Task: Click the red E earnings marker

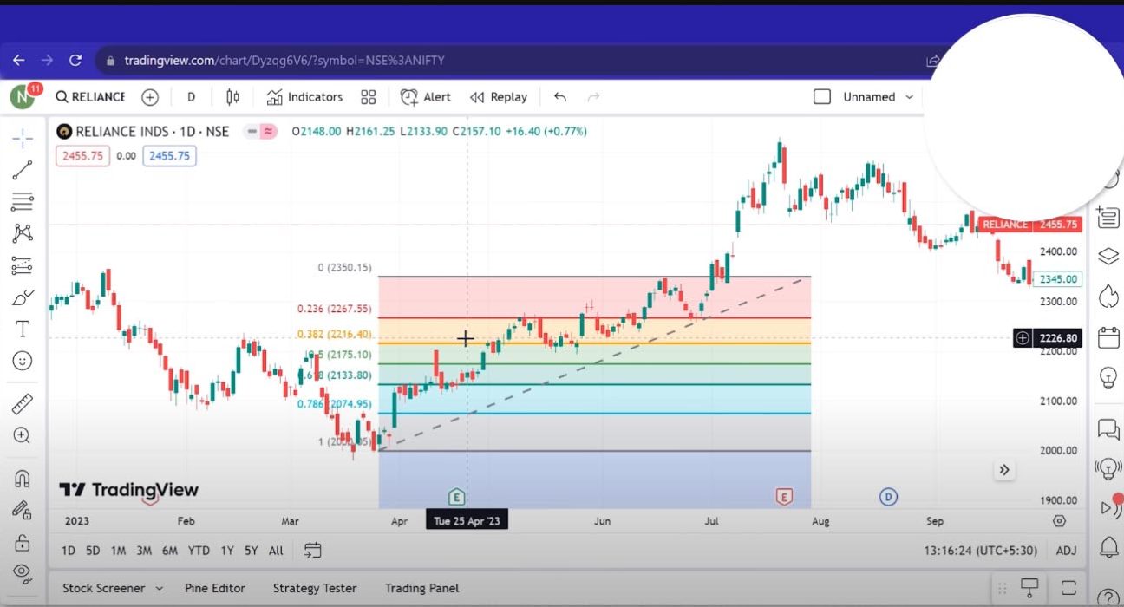Action: click(x=784, y=497)
